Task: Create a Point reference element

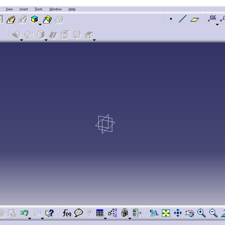Action: pyautogui.click(x=171, y=19)
